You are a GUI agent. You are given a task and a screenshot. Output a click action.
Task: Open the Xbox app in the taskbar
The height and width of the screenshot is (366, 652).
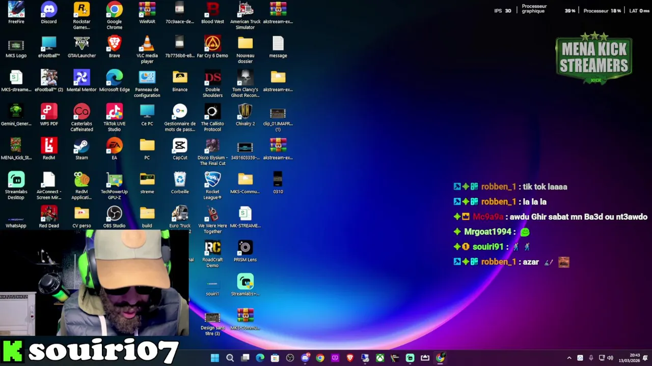tap(380, 358)
